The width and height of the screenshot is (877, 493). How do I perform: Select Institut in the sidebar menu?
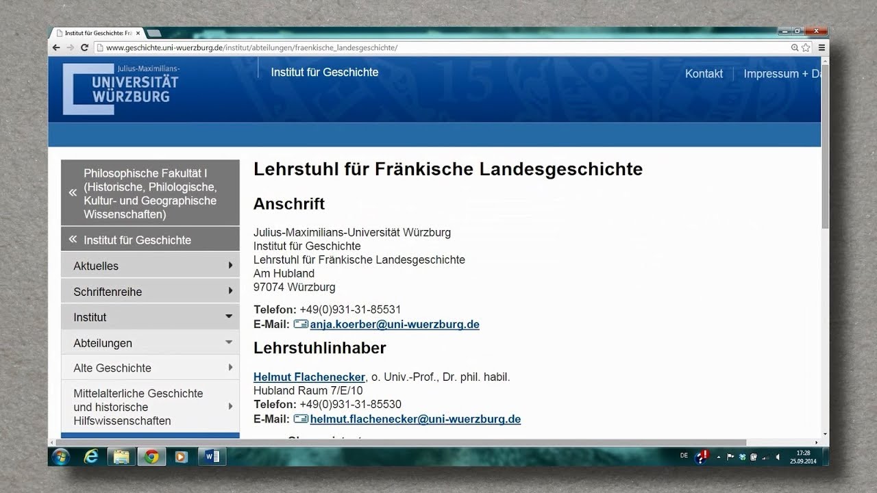pyautogui.click(x=150, y=317)
